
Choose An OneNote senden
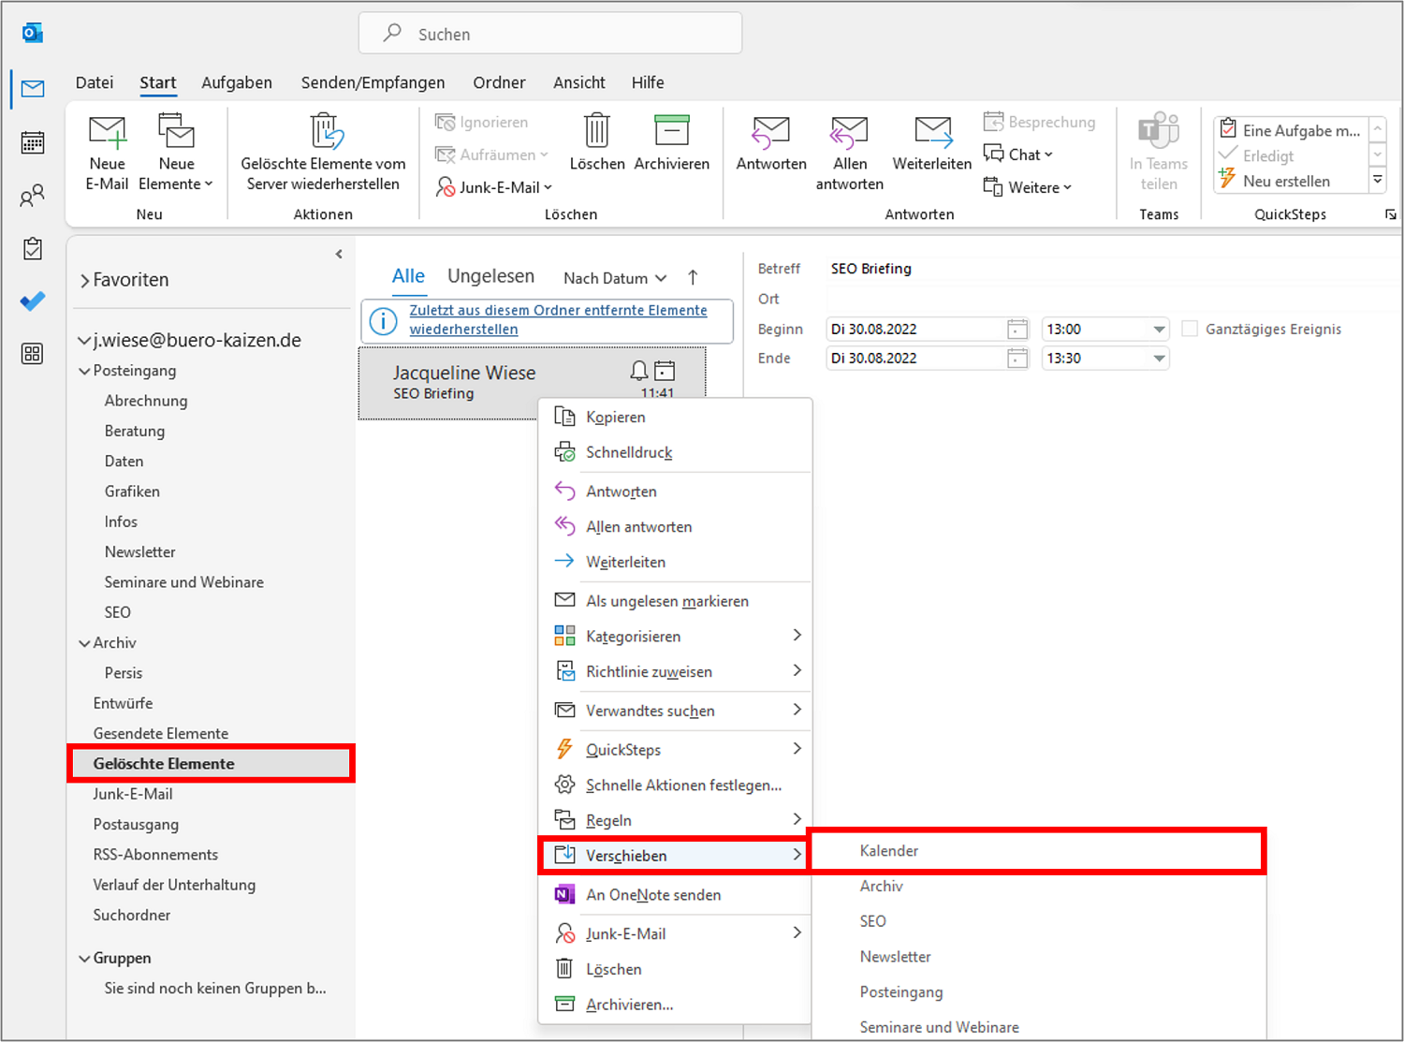click(x=675, y=894)
